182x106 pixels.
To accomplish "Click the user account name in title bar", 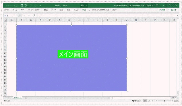I will (133, 5).
